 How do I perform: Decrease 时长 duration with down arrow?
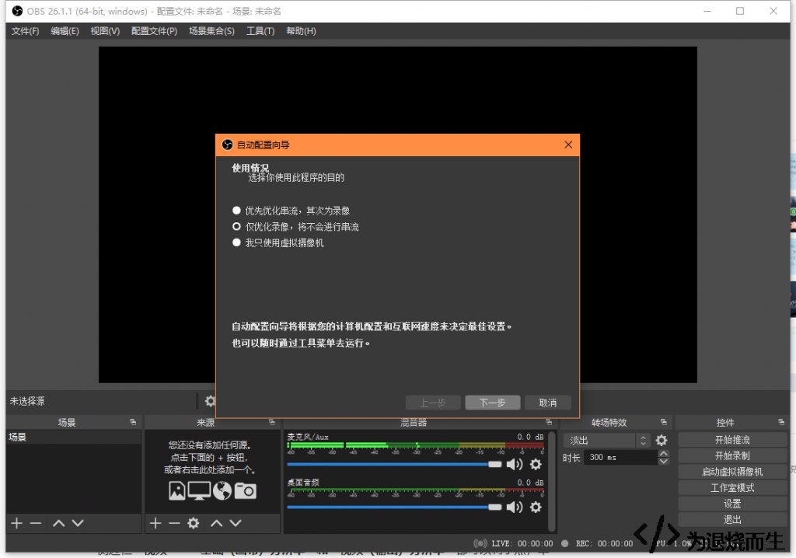[664, 462]
